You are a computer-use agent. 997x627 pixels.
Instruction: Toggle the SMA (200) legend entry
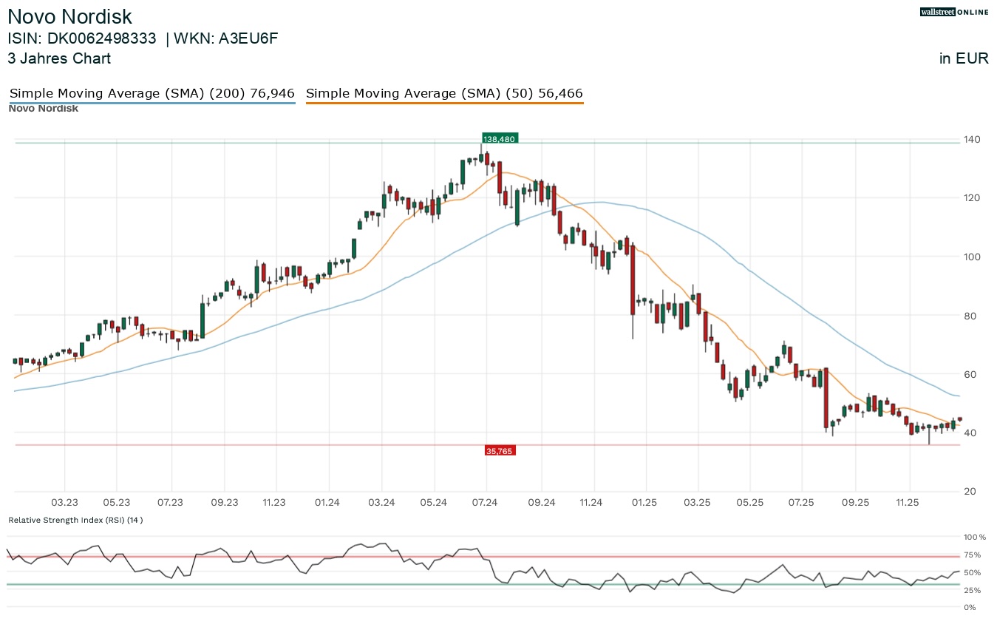point(152,94)
